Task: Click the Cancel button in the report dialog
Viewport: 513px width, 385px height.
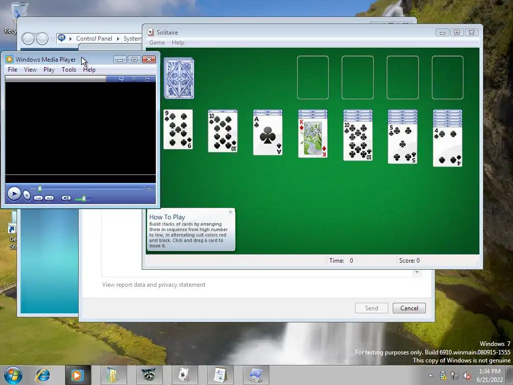Action: [409, 308]
